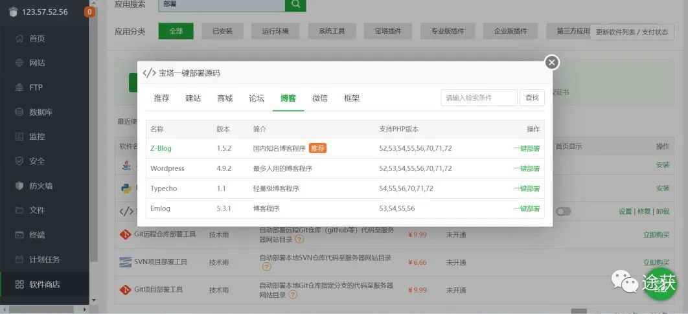This screenshot has width=688, height=314.
Task: Click the green search magnifier button
Action: pyautogui.click(x=295, y=5)
